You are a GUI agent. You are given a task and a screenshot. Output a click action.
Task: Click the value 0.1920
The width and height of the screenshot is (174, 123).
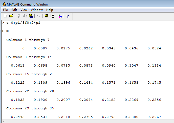pyautogui.click(x=40, y=100)
